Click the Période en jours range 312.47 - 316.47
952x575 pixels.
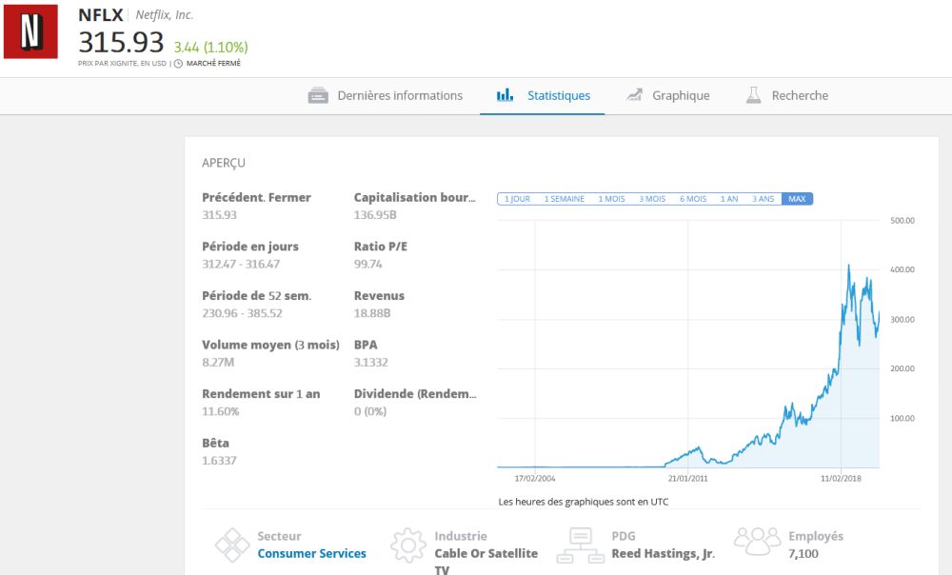(241, 264)
